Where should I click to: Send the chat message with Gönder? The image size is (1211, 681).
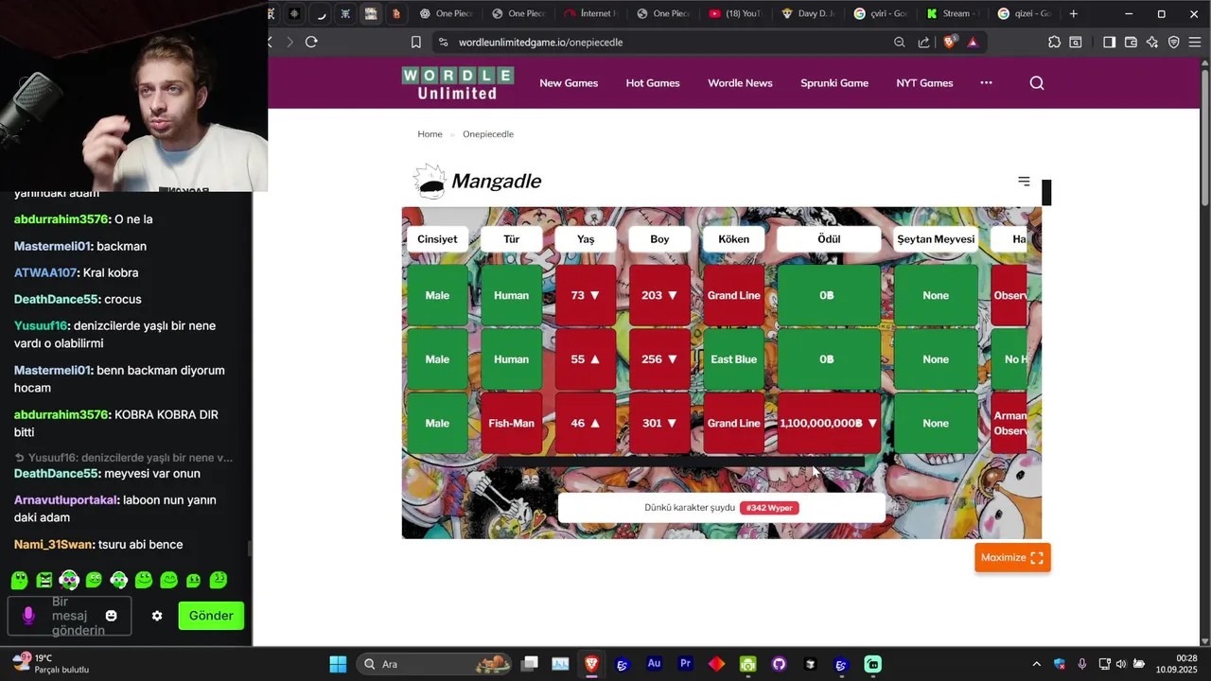coord(211,616)
